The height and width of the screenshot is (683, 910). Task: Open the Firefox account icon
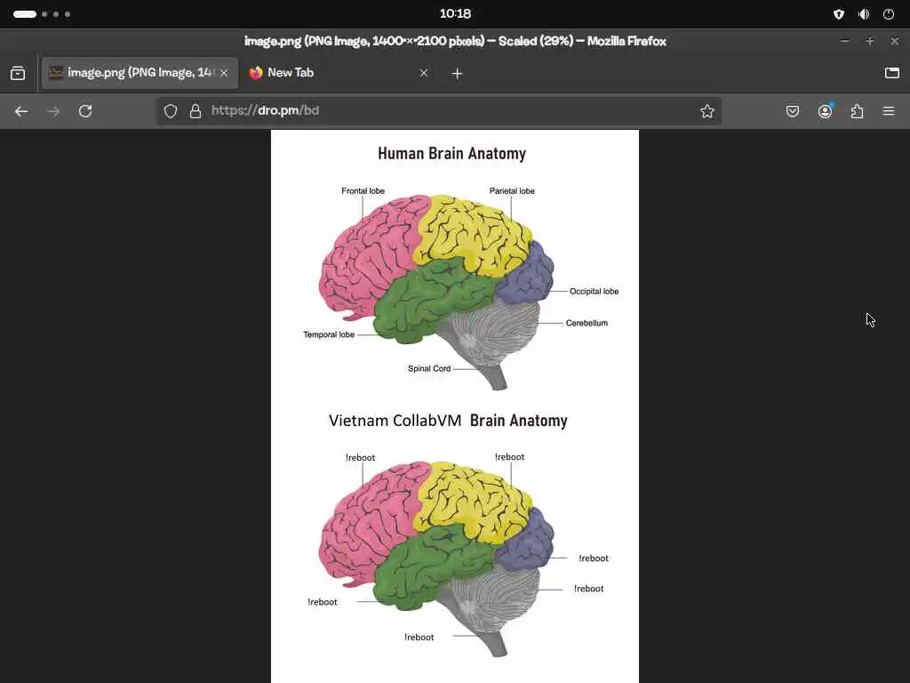(x=825, y=111)
